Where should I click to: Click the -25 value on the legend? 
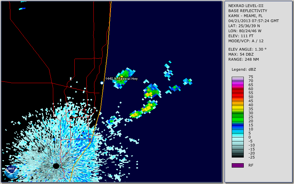[x=251, y=157]
